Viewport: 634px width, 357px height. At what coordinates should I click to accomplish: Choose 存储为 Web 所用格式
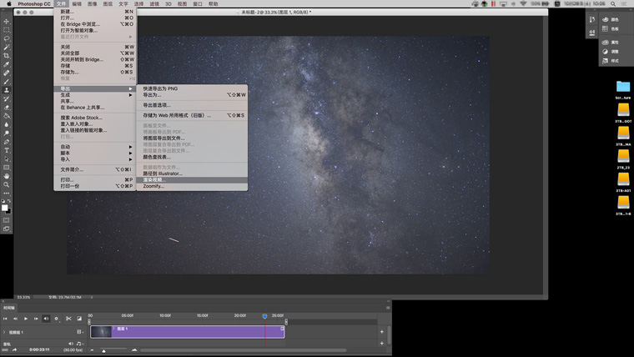pos(192,115)
